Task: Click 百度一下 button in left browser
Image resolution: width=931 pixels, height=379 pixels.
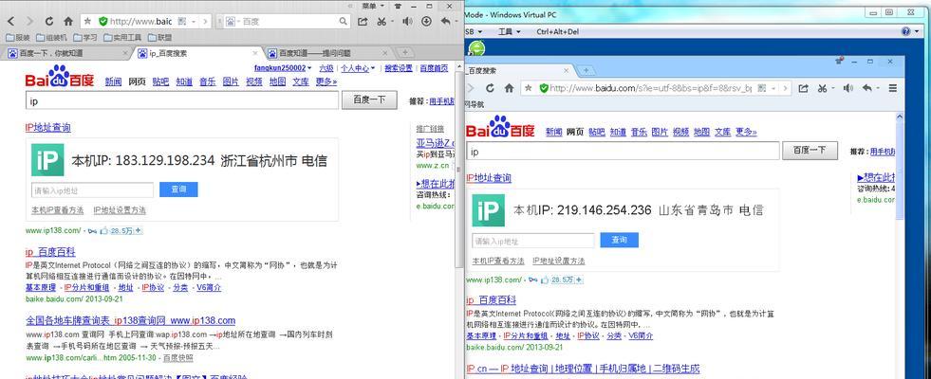Action: pyautogui.click(x=369, y=100)
